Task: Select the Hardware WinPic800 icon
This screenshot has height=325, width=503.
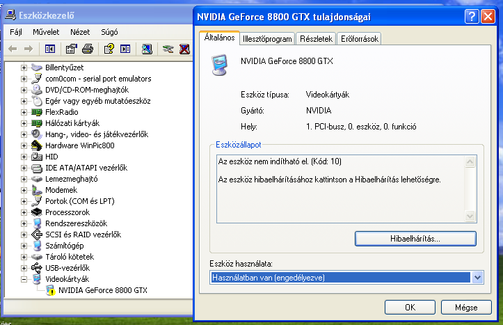Action: [37, 145]
